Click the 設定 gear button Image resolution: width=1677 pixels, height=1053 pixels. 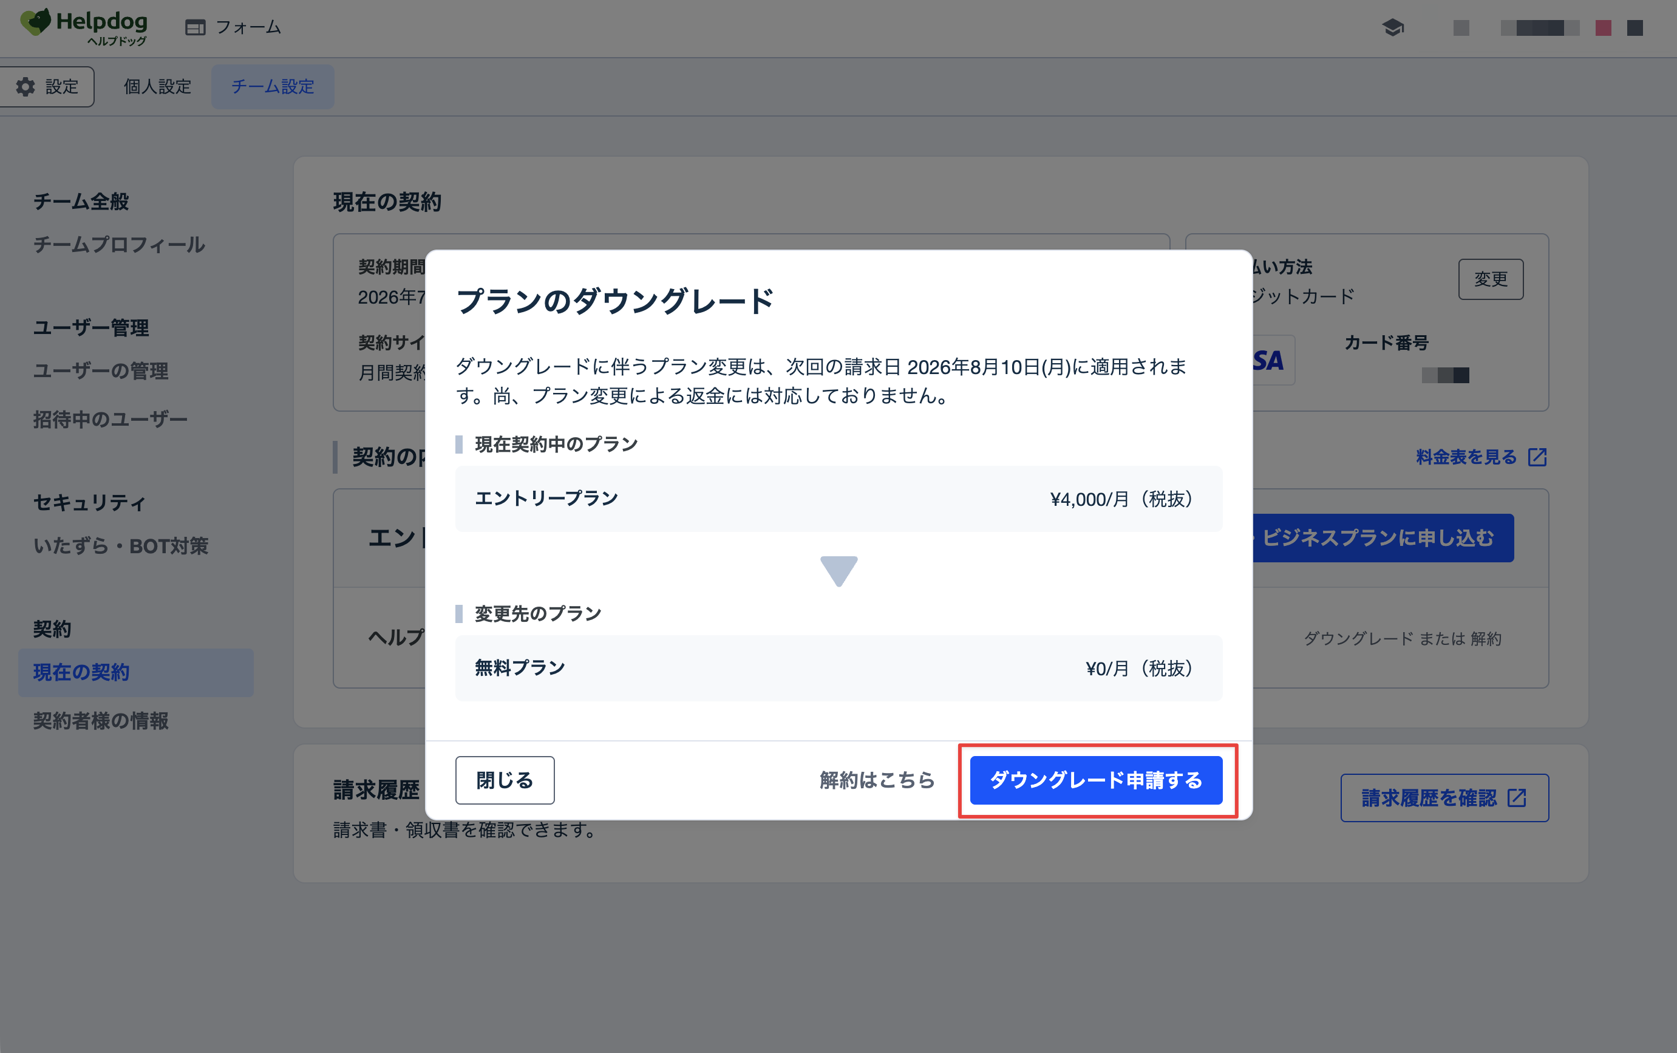pyautogui.click(x=47, y=87)
